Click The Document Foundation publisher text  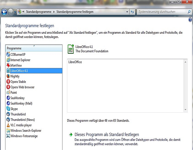pyautogui.click(x=92, y=51)
